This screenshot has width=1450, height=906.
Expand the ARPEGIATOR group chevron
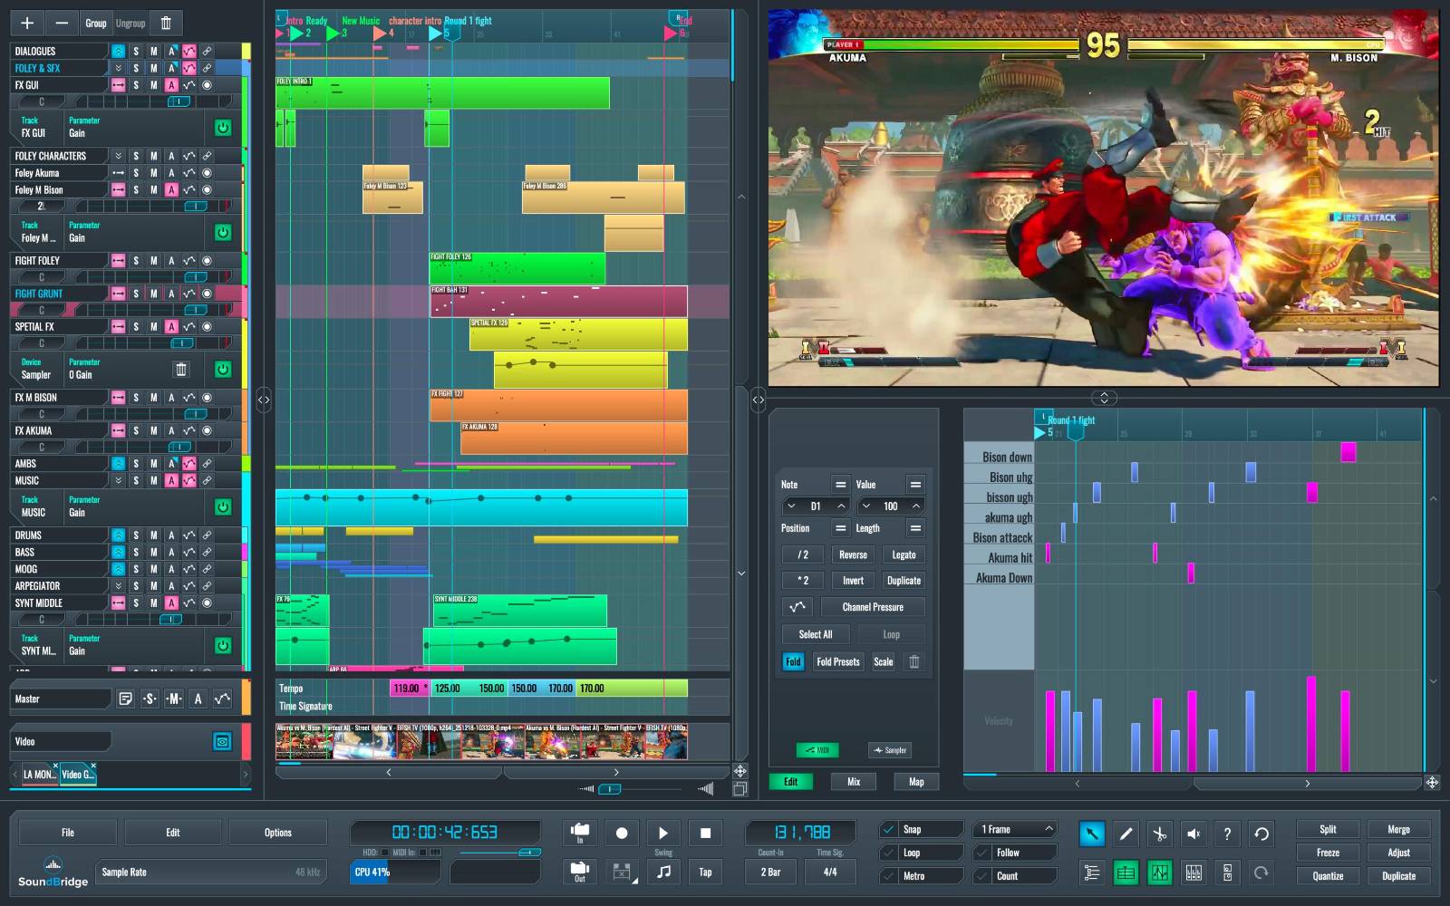click(x=118, y=586)
